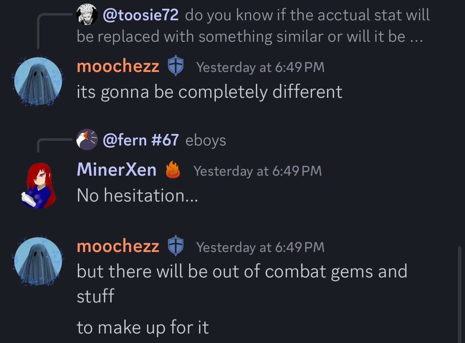Open moochezz's avatar beside "its gonna be completely different"
The image size is (465, 343).
coord(38,81)
